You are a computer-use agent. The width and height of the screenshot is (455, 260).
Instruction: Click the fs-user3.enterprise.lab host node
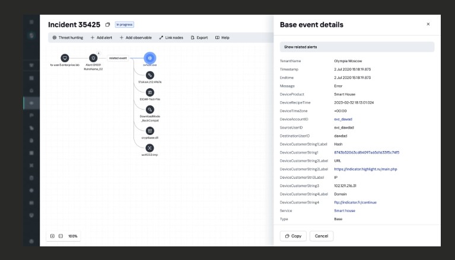click(65, 58)
